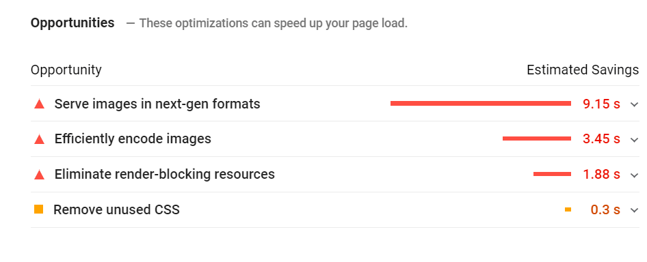The height and width of the screenshot is (262, 647).
Task: Click the short red bar beside 1.88 s
Action: click(x=552, y=174)
